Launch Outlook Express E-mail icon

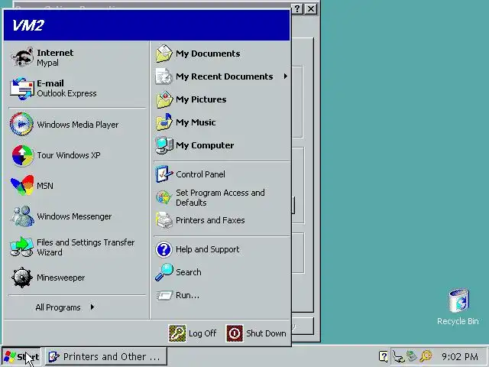[x=22, y=89]
